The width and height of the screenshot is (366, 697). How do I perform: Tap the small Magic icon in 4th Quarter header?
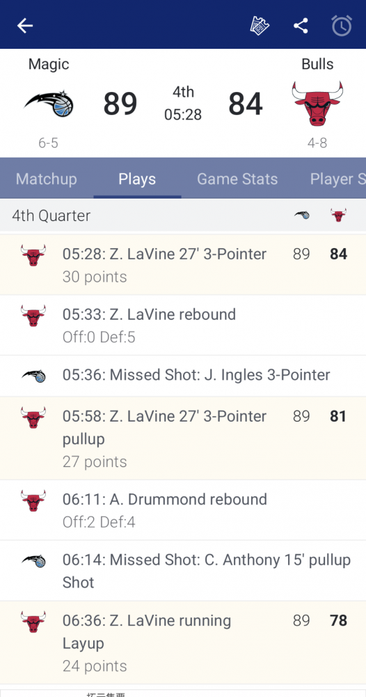coord(302,215)
